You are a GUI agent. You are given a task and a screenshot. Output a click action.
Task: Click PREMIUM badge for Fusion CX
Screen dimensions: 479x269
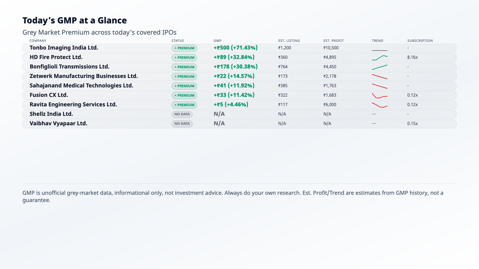point(184,95)
